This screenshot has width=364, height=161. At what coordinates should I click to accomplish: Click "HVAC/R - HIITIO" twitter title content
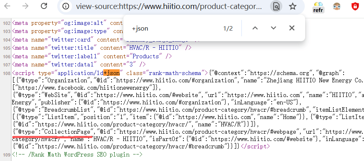tap(156, 48)
